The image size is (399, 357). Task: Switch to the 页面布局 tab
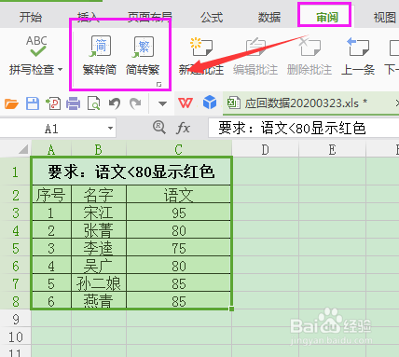150,17
